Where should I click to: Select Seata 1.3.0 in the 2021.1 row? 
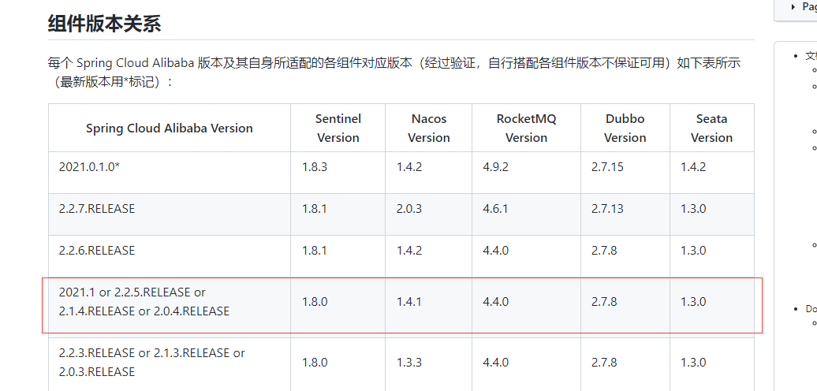click(x=712, y=307)
